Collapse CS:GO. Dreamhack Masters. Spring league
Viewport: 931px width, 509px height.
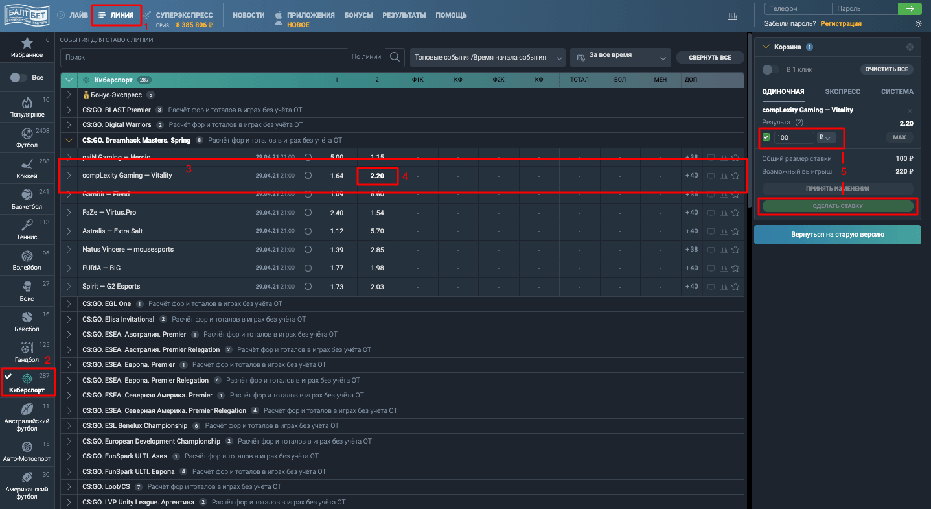(x=69, y=140)
